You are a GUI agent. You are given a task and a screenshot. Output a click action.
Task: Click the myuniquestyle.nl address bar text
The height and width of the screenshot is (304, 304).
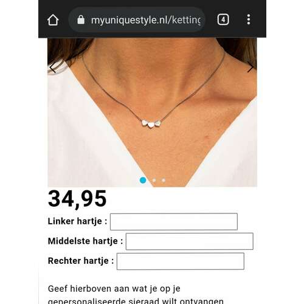tap(145, 20)
